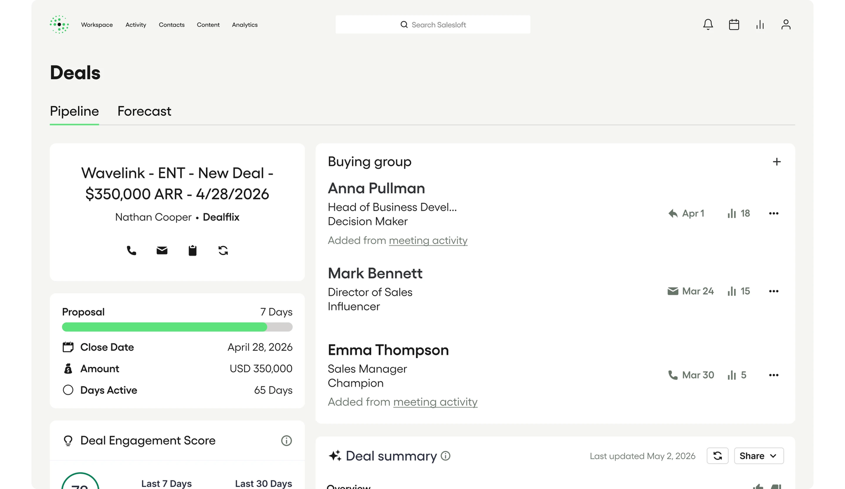Switch to the Pipeline tab
Viewport: 845px width, 489px height.
pyautogui.click(x=74, y=111)
